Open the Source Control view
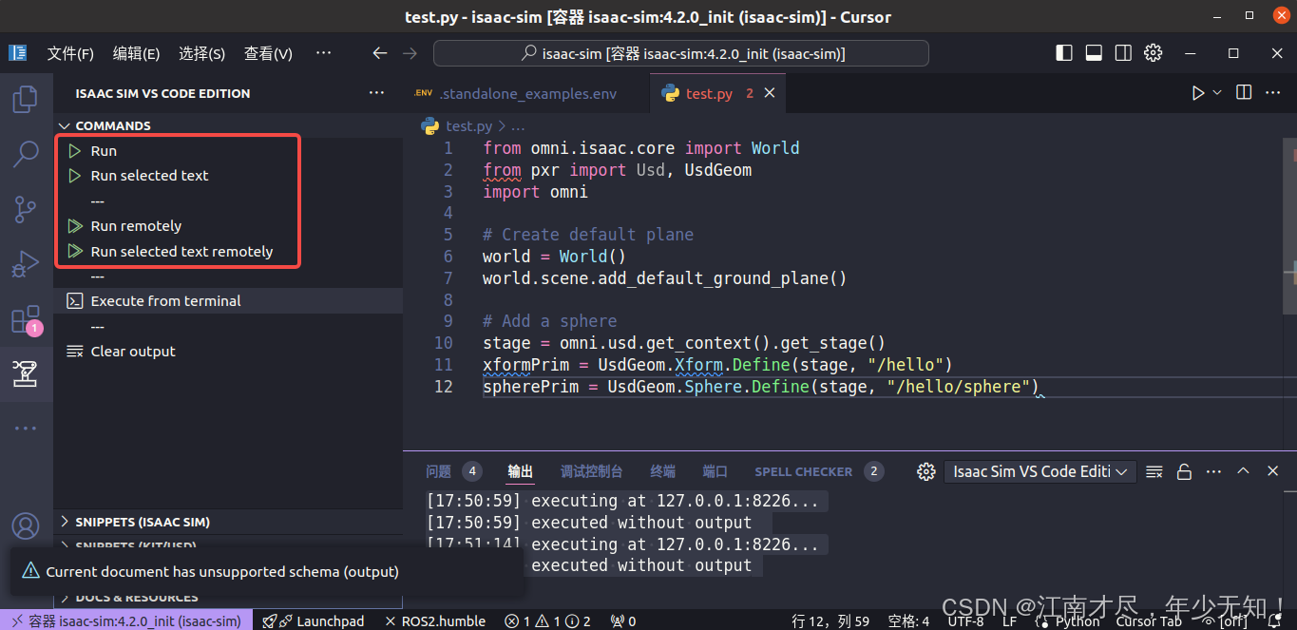Screen dimensions: 1297x630 point(26,208)
